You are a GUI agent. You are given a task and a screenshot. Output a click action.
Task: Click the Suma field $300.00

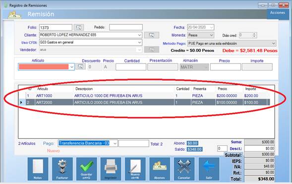click(259, 142)
